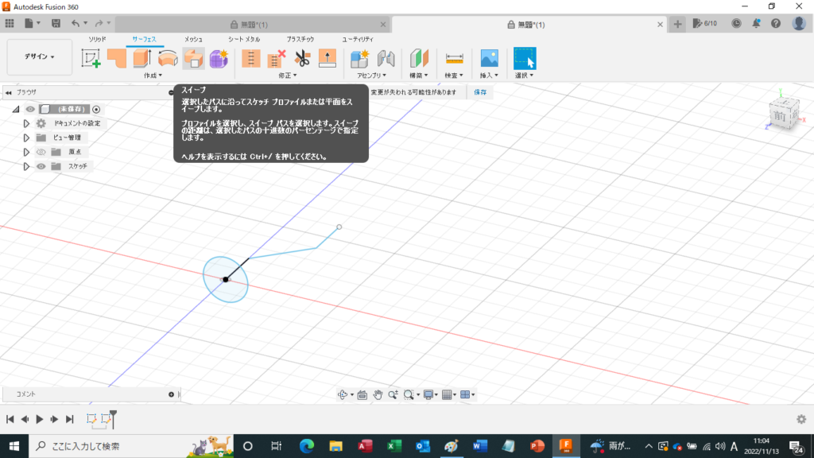Screen dimensions: 814x458
Task: Click the Create Form purple icon
Action: coord(219,58)
